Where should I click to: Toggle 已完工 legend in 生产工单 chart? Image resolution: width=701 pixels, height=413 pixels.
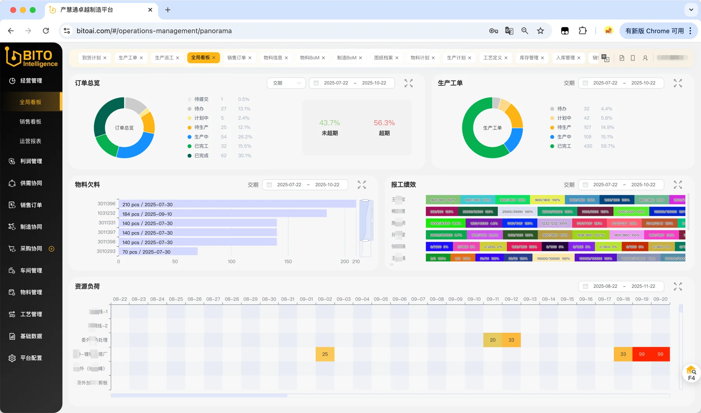561,146
